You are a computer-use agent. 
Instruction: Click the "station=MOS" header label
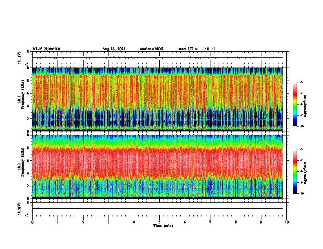[152, 49]
